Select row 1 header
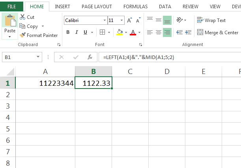Viewport: 241px width, 168px height. (7, 83)
